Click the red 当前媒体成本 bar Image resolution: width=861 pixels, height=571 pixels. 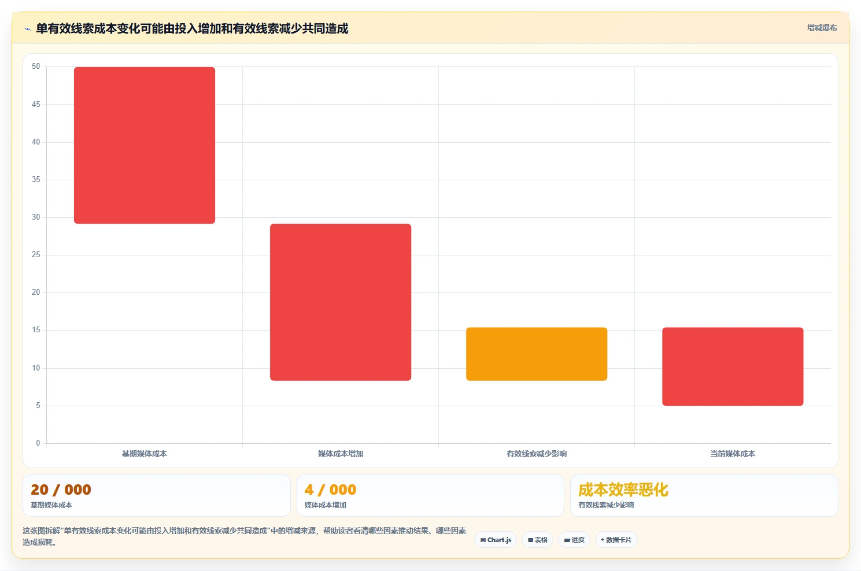[x=733, y=366]
